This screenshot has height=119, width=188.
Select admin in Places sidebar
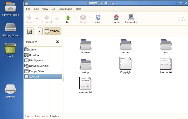43,49
